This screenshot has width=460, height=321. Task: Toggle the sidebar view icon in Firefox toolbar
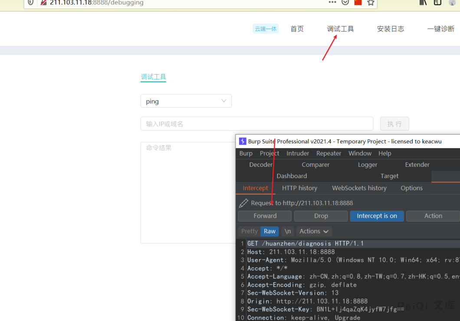437,3
